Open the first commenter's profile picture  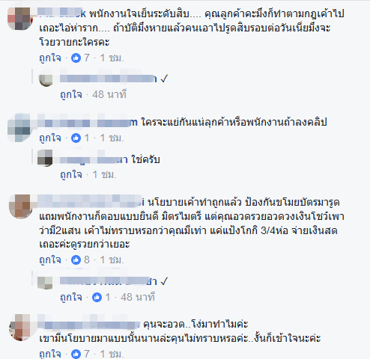pos(20,19)
